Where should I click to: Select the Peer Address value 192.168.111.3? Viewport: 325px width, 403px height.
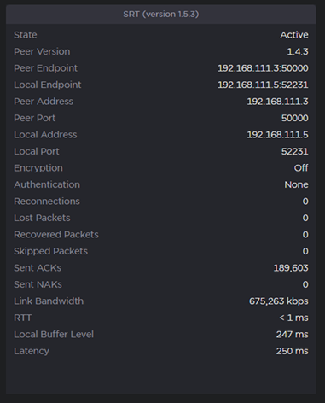point(277,102)
